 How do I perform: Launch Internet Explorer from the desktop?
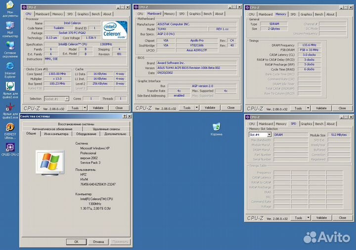pos(9,66)
